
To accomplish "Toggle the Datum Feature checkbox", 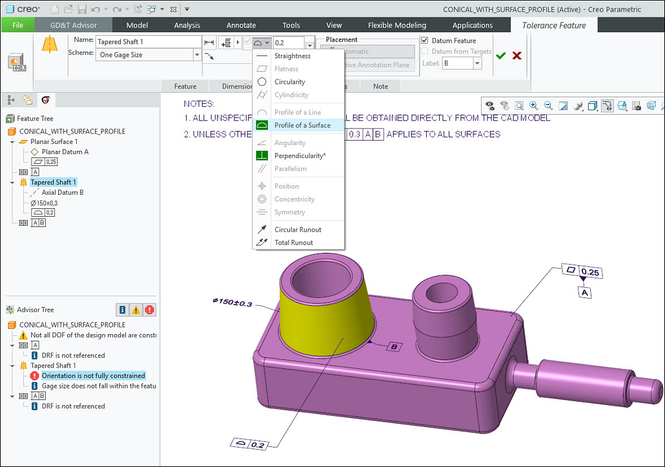I will 425,40.
